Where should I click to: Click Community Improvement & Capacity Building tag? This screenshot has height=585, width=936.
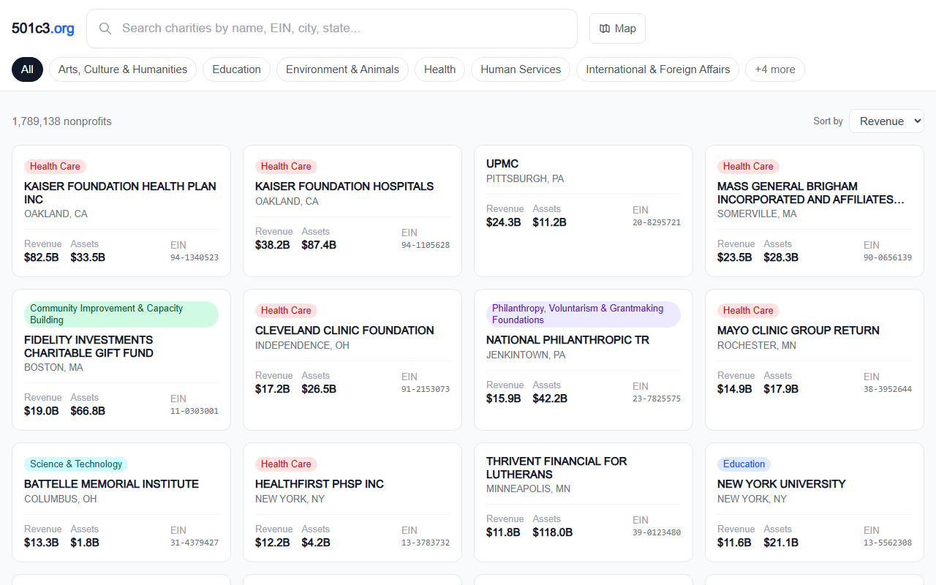pos(121,314)
